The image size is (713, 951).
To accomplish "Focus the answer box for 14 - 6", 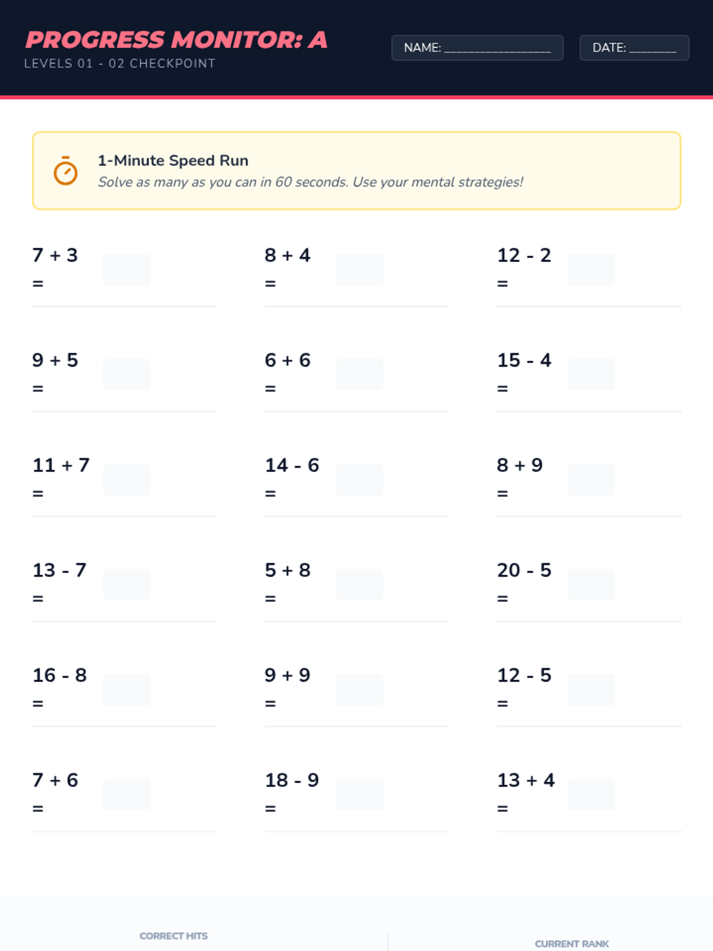I will (359, 480).
